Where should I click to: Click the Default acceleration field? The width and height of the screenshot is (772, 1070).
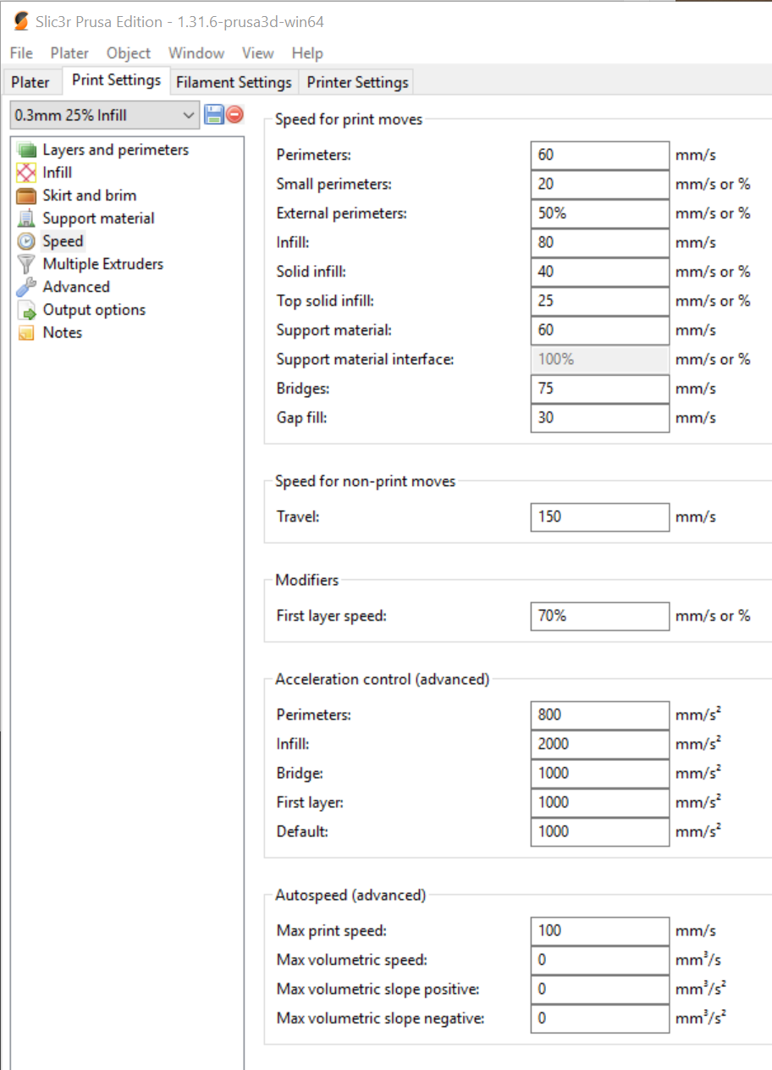coord(600,831)
